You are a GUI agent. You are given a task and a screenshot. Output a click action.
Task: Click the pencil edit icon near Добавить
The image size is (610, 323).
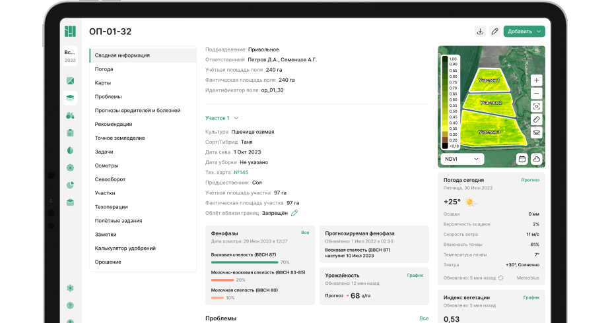tap(494, 31)
